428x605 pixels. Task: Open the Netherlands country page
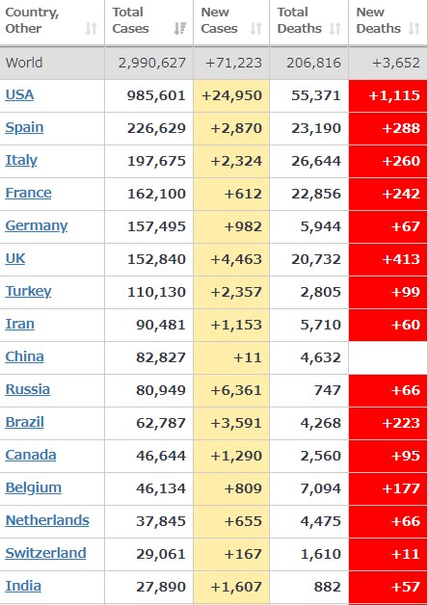pos(47,520)
